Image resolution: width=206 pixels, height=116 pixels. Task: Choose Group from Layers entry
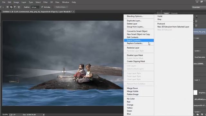pyautogui.click(x=139, y=27)
